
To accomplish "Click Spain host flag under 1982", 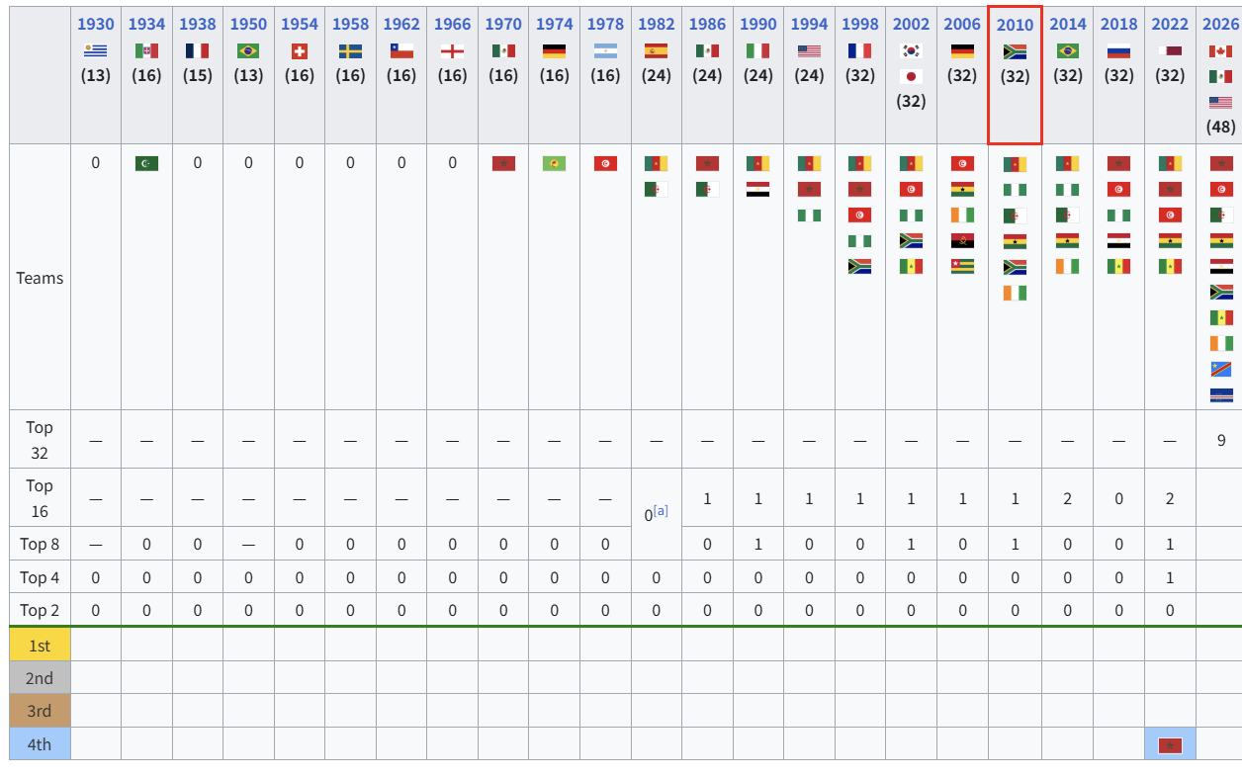I will pyautogui.click(x=657, y=50).
